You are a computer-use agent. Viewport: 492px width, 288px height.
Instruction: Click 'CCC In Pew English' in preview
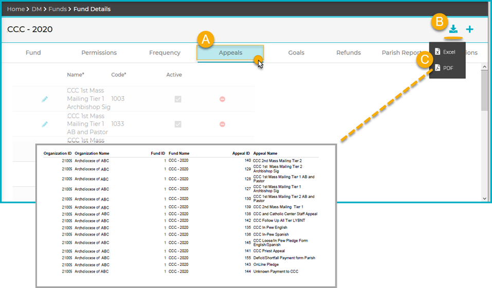point(270,227)
